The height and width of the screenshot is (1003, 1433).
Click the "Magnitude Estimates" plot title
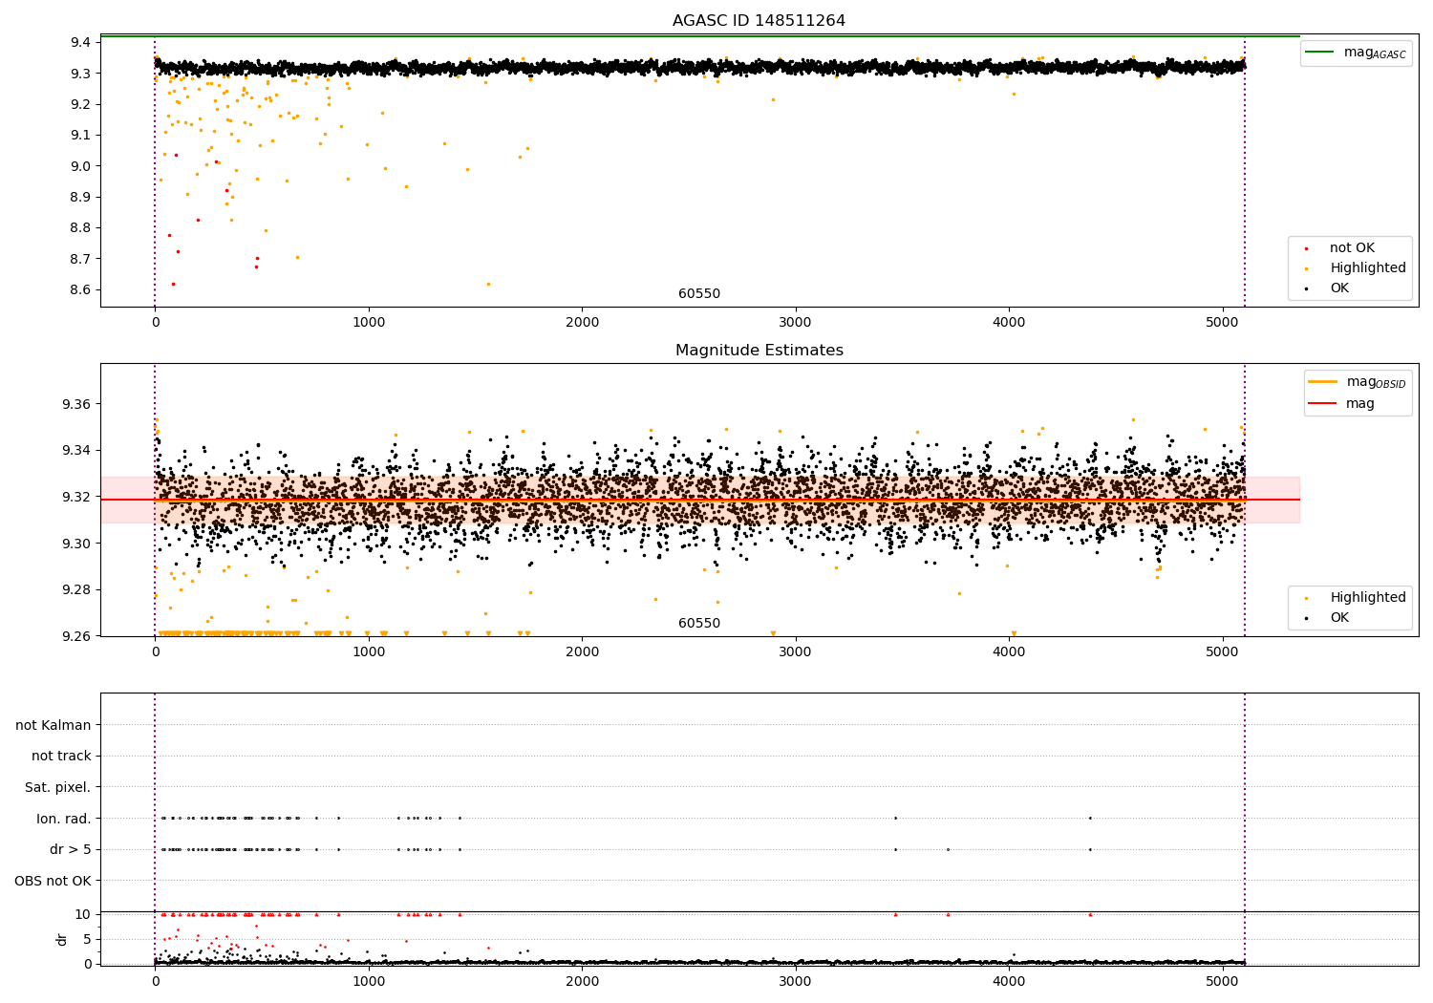(759, 351)
